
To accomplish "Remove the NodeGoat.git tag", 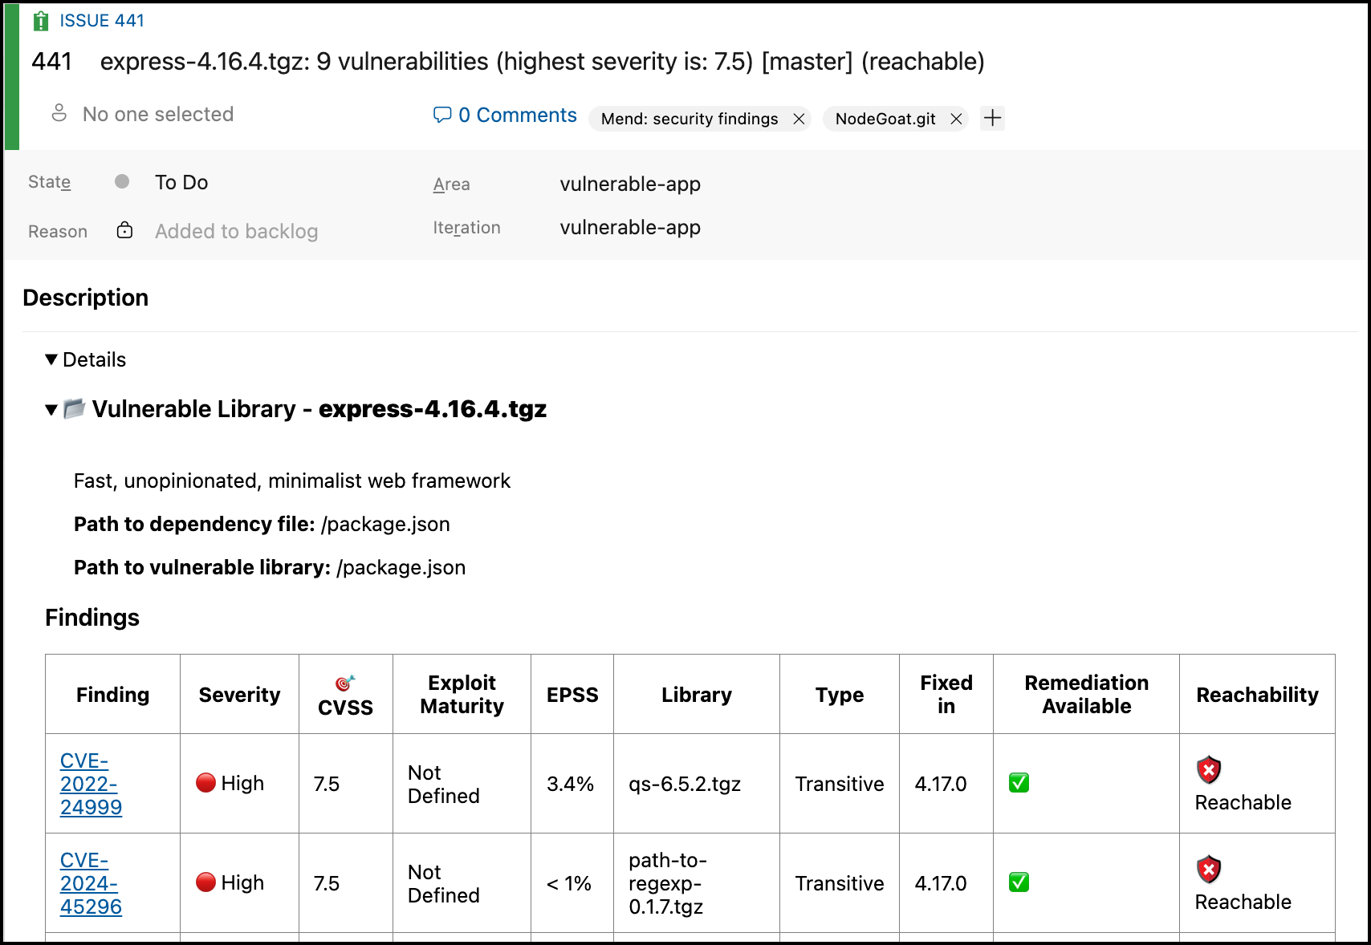I will (956, 119).
